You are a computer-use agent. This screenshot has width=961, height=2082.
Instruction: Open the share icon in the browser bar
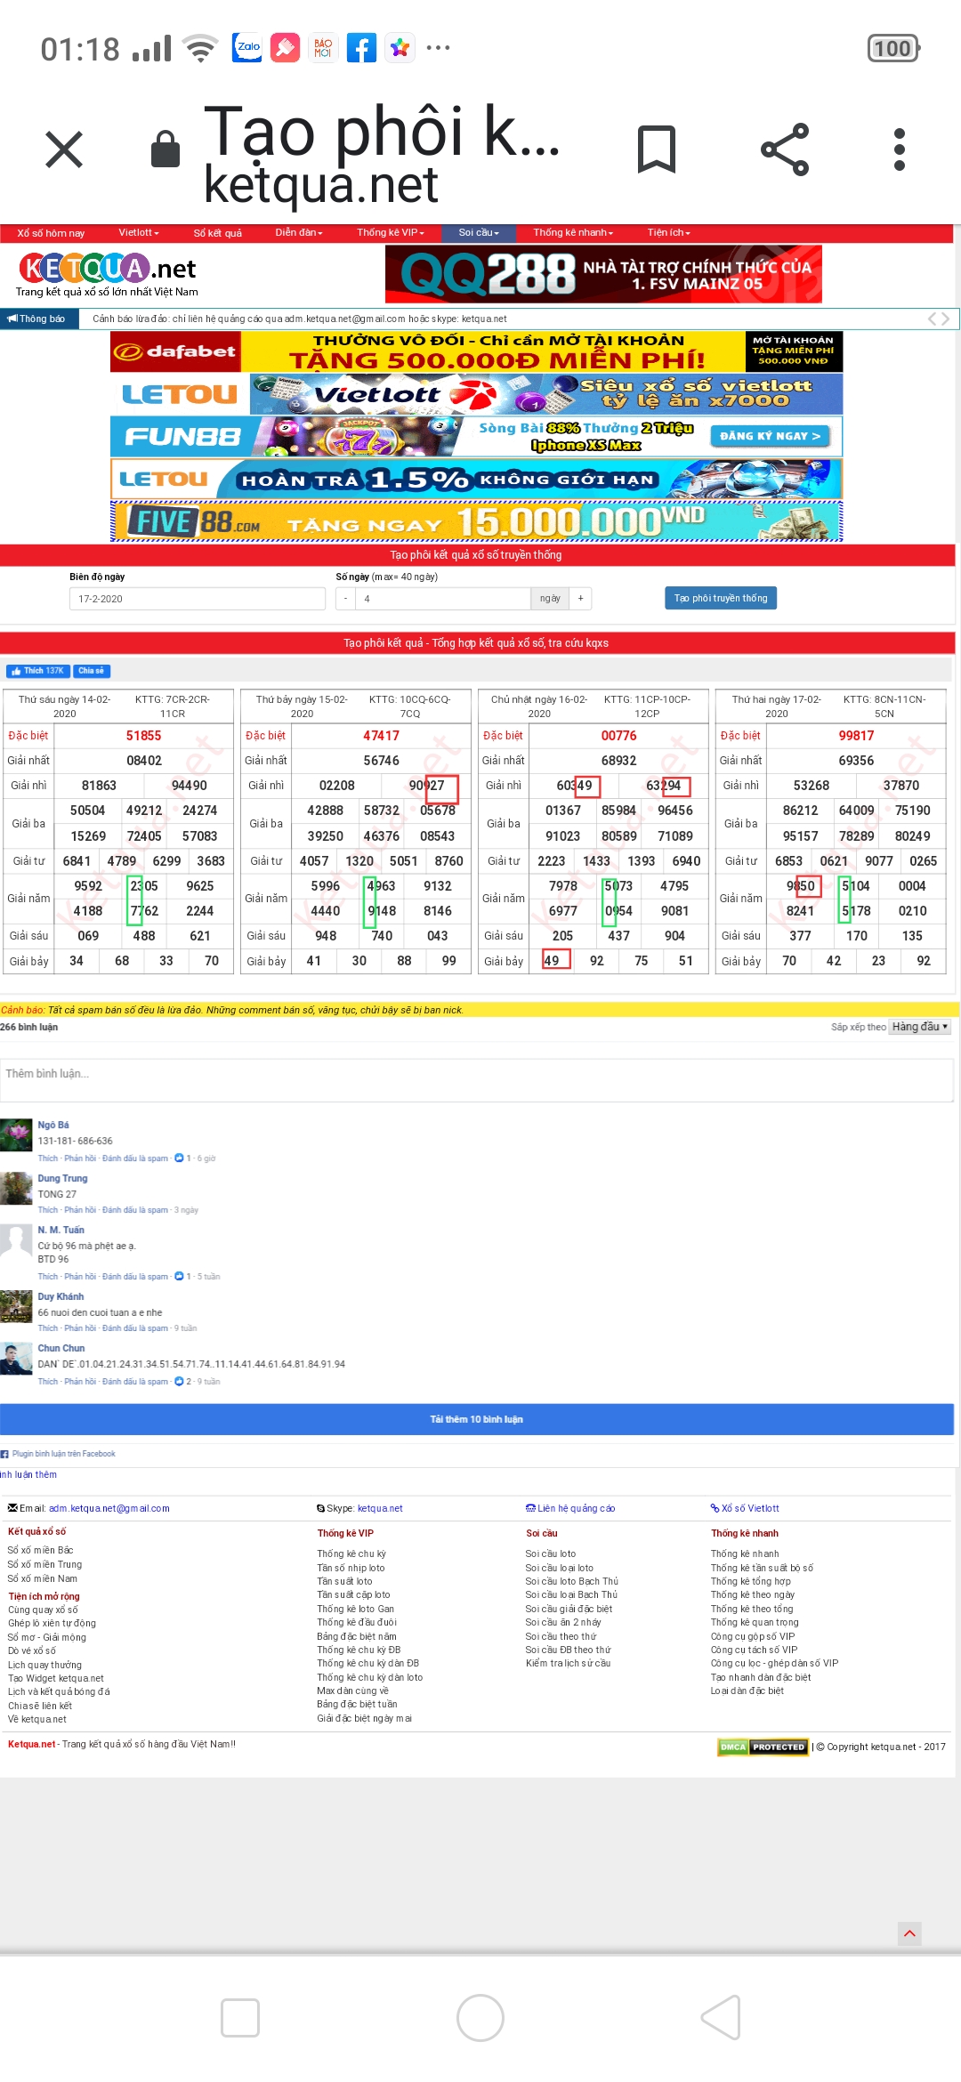pos(785,149)
